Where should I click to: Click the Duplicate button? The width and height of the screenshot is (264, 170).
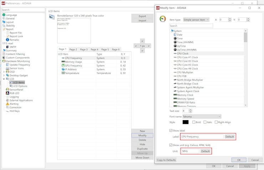tap(142, 149)
